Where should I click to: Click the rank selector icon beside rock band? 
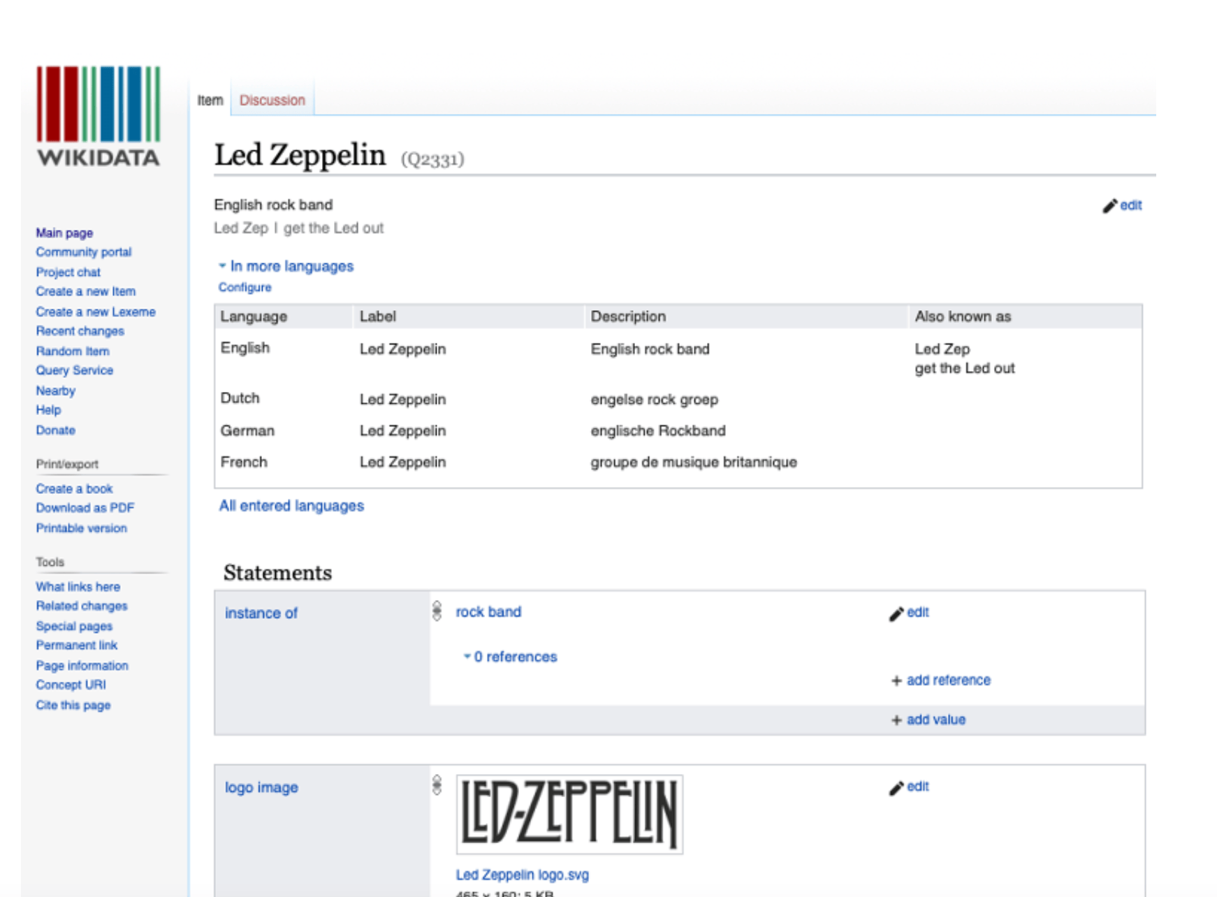point(437,611)
